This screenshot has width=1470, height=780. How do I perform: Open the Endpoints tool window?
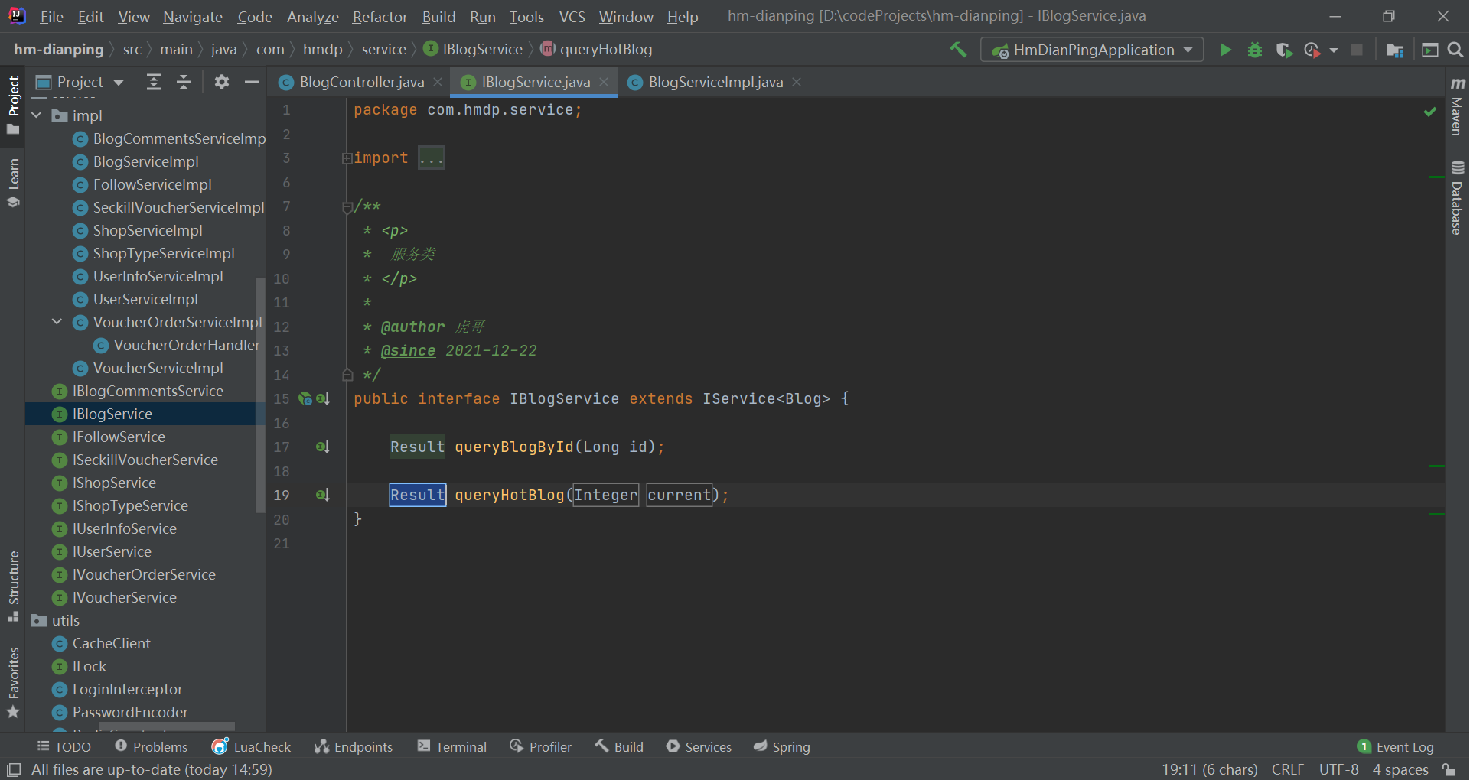click(354, 746)
